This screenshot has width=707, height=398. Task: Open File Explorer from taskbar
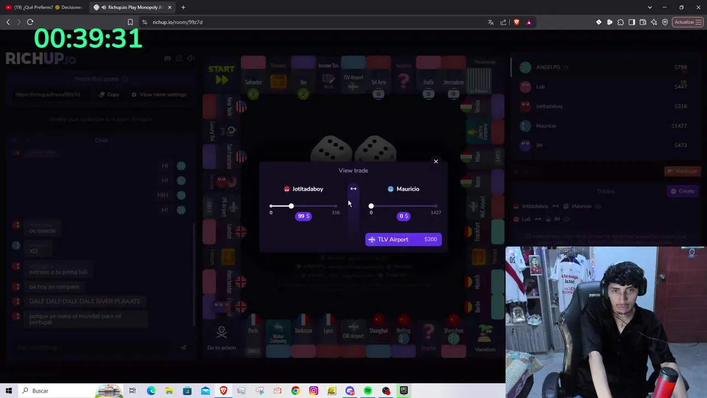coord(169,391)
